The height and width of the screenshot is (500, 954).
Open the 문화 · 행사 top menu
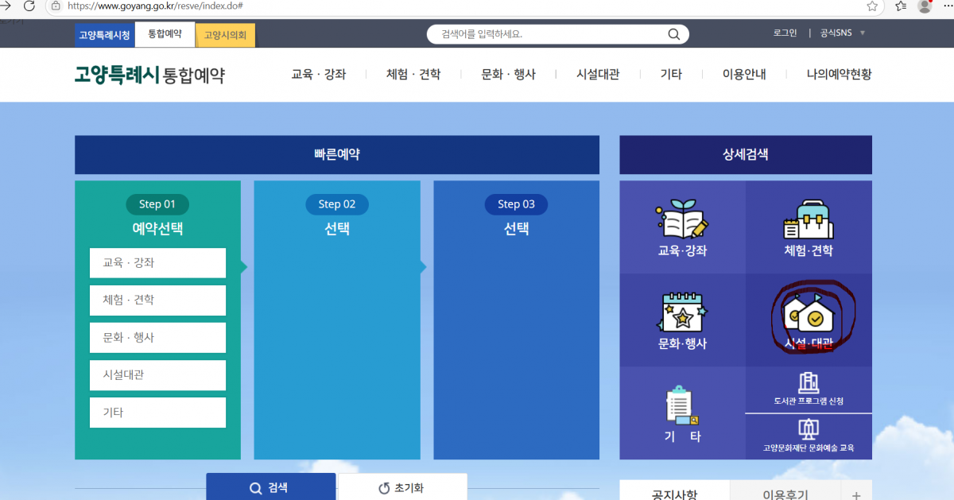tap(509, 74)
